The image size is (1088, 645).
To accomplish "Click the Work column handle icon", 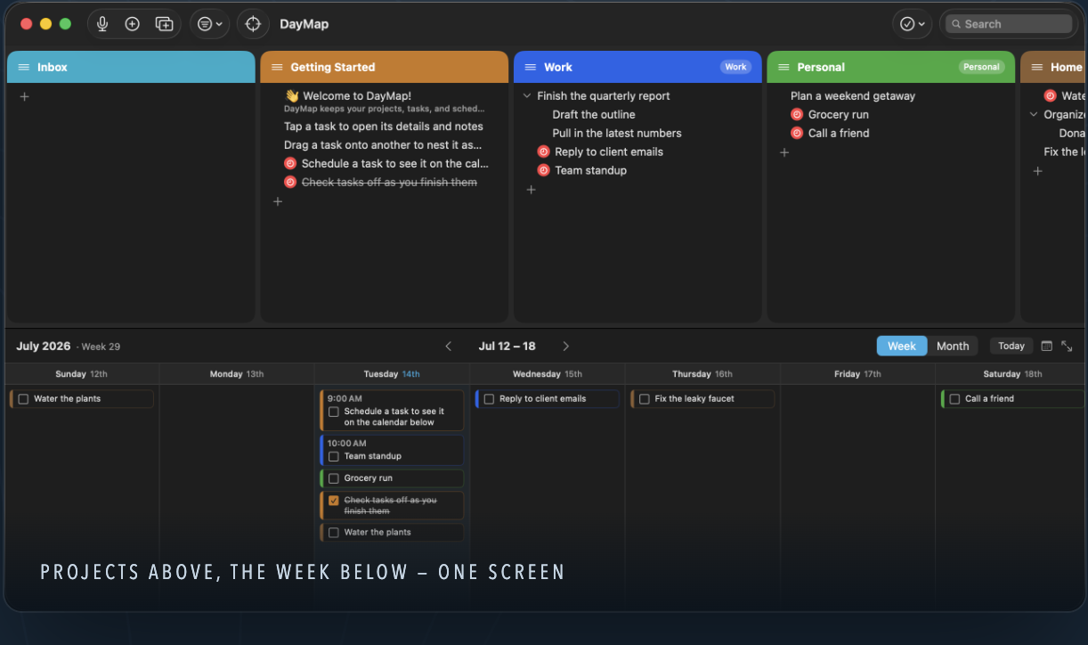I will (x=531, y=67).
